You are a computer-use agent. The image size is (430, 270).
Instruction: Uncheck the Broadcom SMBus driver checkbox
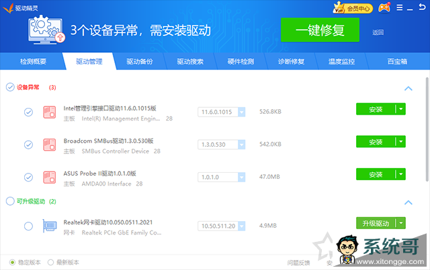pos(28,145)
